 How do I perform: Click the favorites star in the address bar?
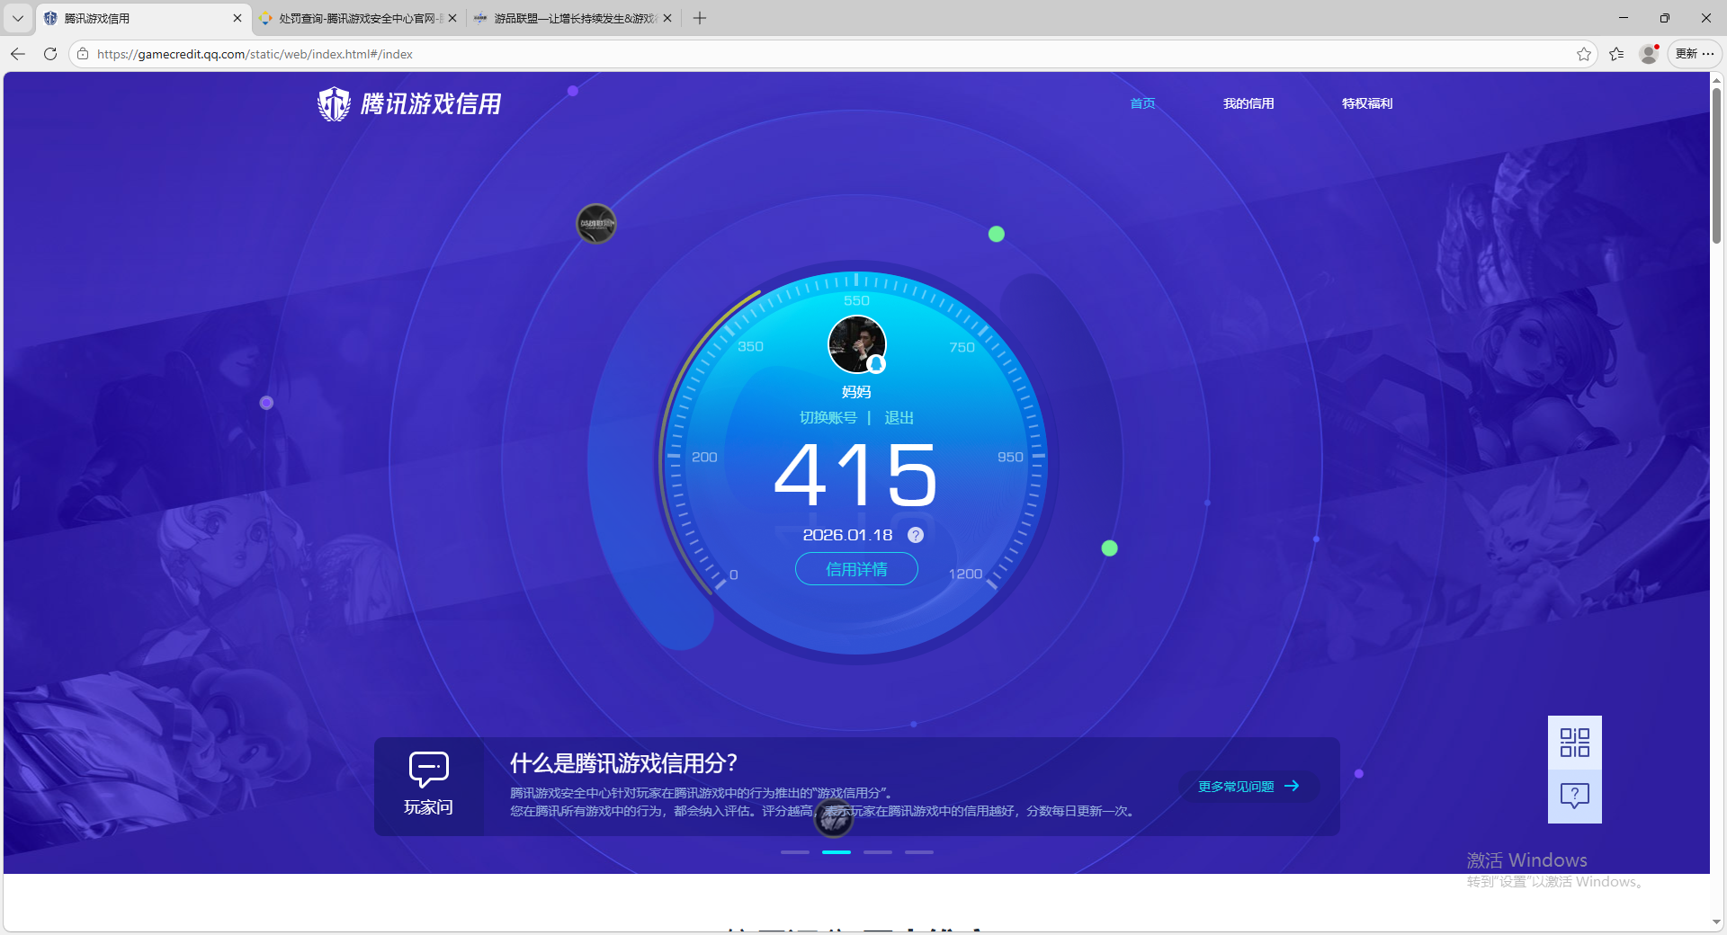point(1583,54)
